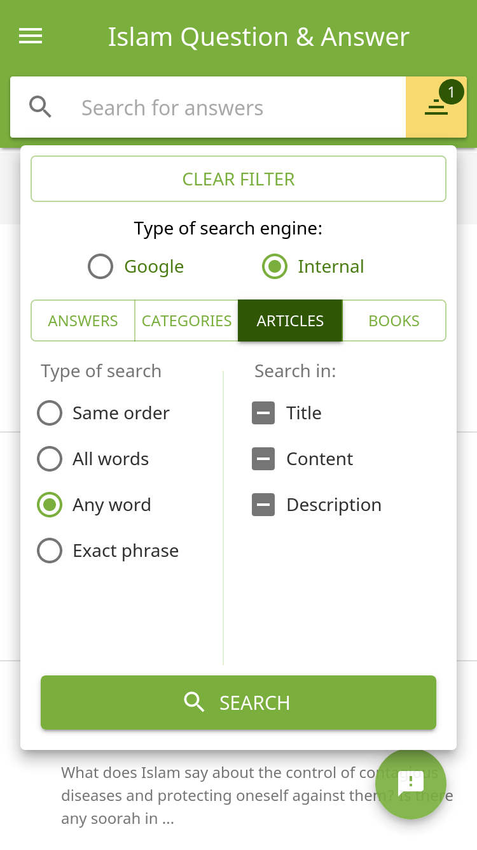Image resolution: width=477 pixels, height=850 pixels.
Task: Select Google search engine radio button
Action: click(x=100, y=266)
